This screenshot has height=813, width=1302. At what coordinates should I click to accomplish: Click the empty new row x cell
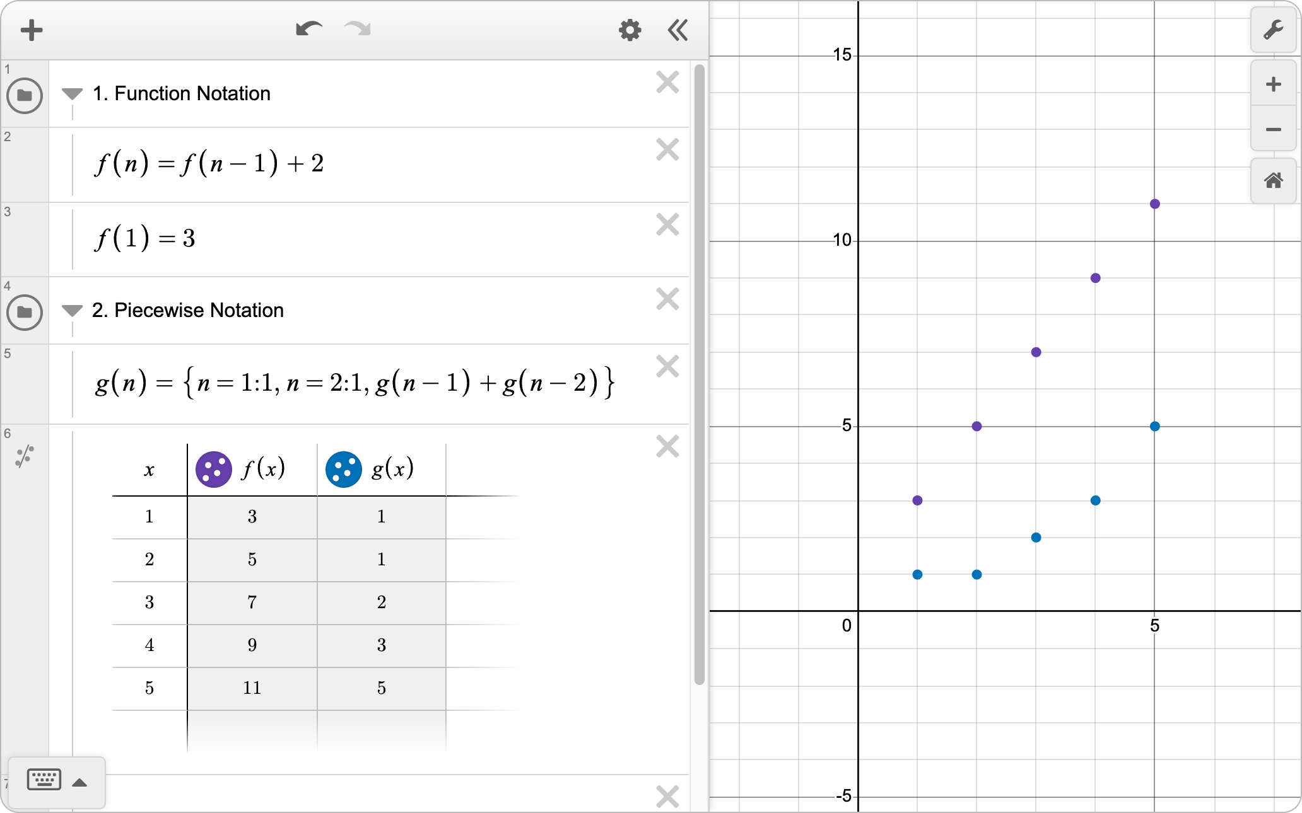(150, 731)
